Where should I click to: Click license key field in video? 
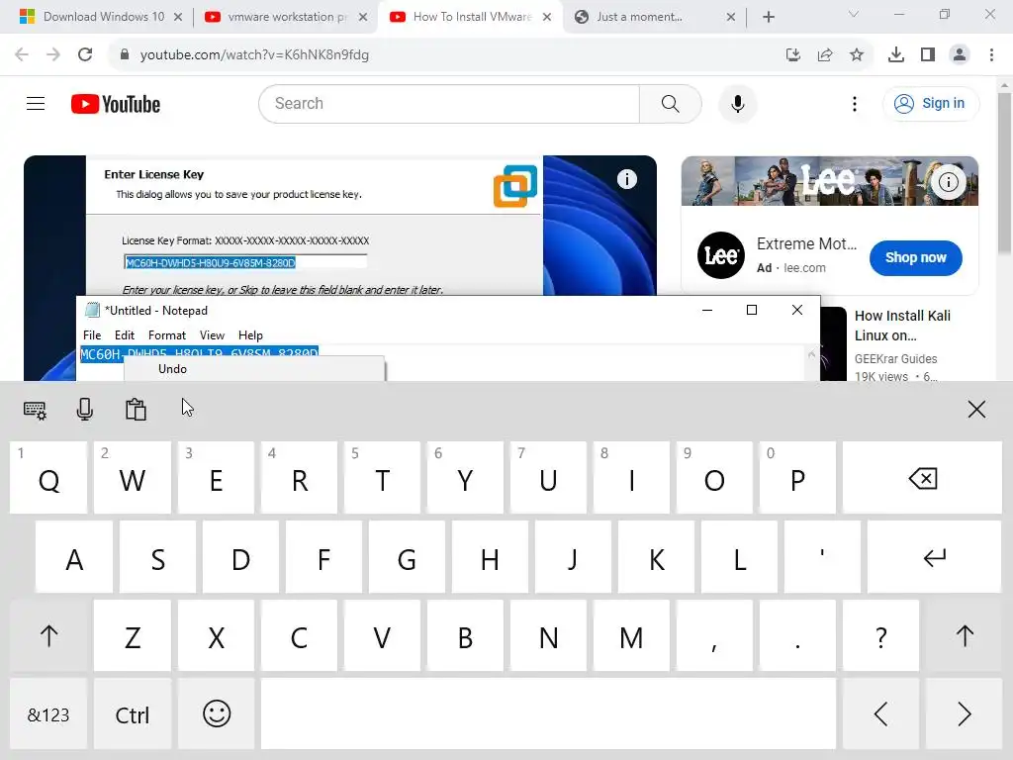click(x=245, y=262)
